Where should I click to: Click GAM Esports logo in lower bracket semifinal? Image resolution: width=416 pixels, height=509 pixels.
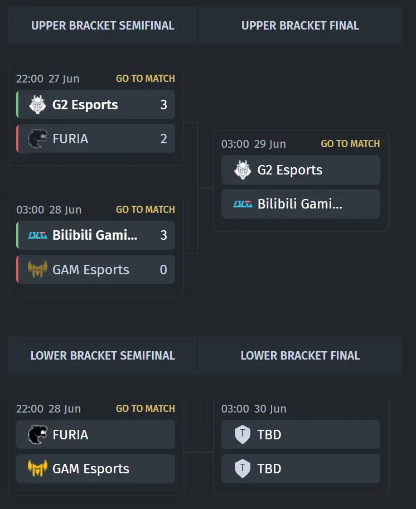tap(38, 468)
